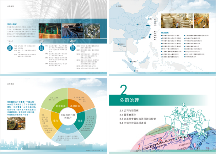This screenshot has width=216, height=154.
Task: Click the 煙台 map marker
Action: tap(149, 19)
